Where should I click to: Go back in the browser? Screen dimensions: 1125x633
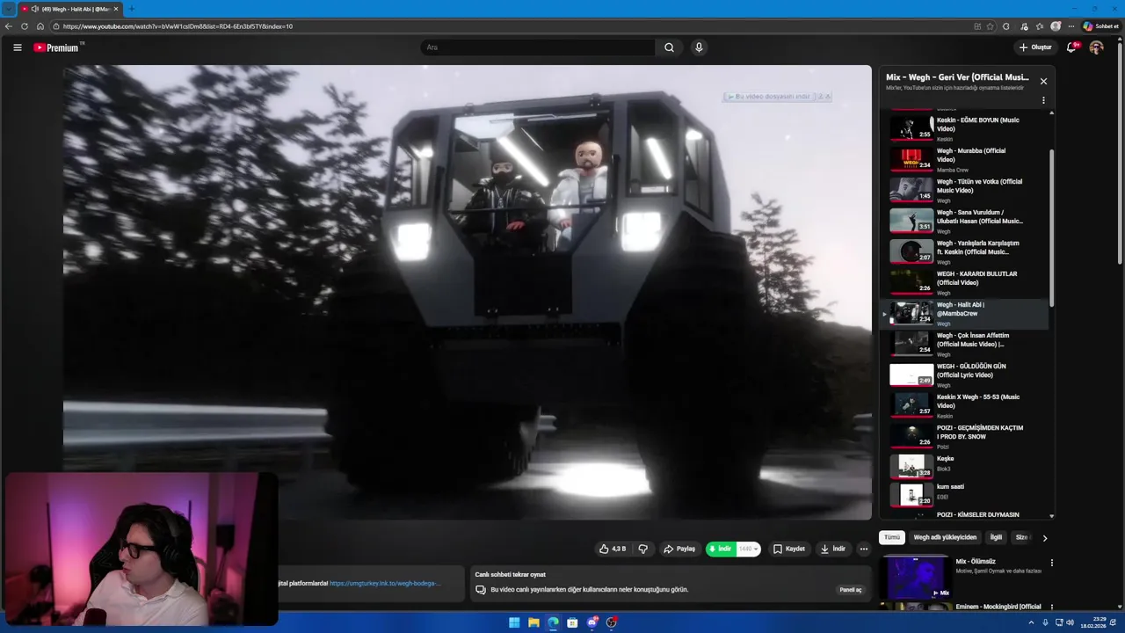(x=9, y=26)
